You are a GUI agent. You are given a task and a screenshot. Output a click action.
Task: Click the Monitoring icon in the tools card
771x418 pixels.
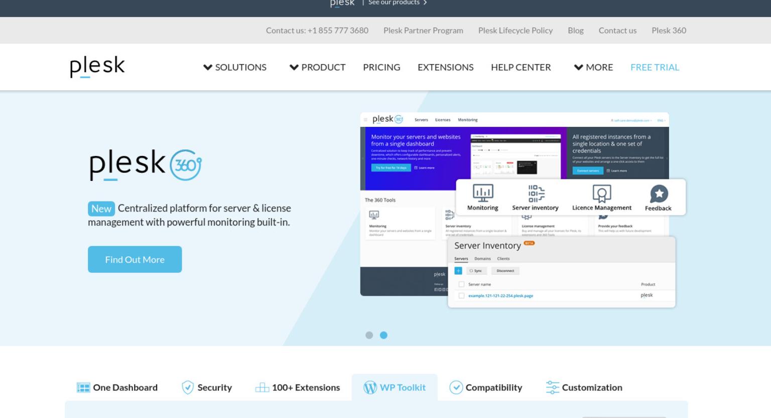(x=483, y=193)
